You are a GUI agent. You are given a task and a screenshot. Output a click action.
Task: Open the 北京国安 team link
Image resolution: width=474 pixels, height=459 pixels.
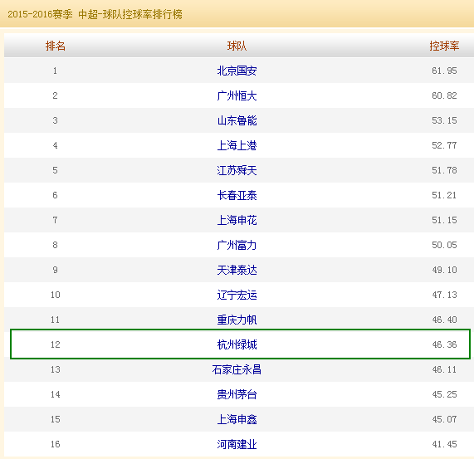click(x=237, y=71)
